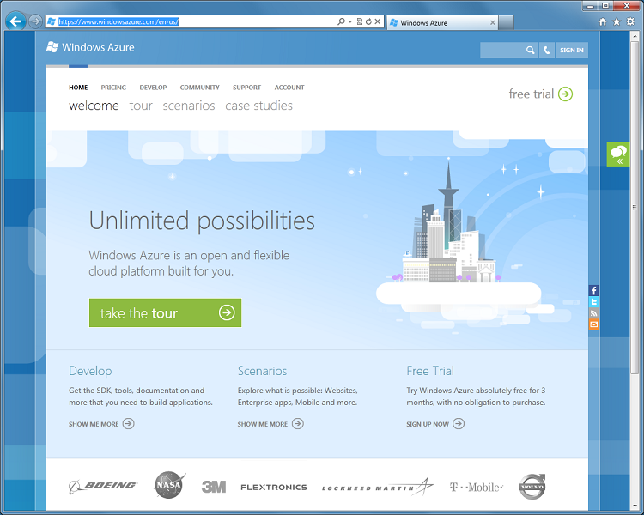This screenshot has height=515, width=644.
Task: Click the site favicon in address bar
Action: pos(52,21)
